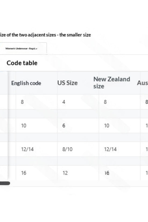Select US Size cell 4

64,102
